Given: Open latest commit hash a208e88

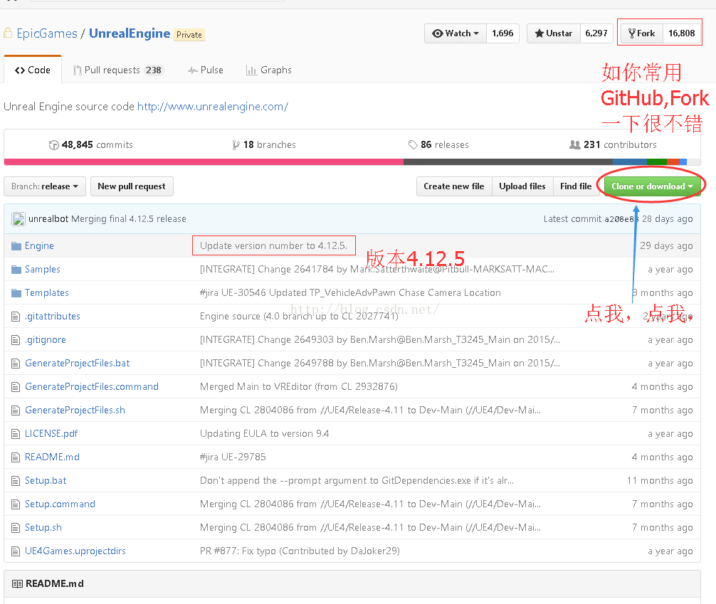Looking at the screenshot, I should (x=621, y=219).
